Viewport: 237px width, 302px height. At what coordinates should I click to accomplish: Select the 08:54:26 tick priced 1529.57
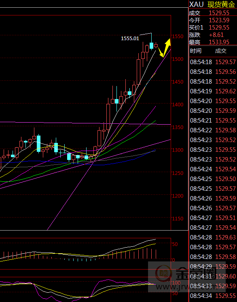point(213,208)
